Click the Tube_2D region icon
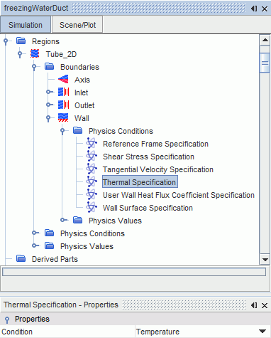The height and width of the screenshot is (338, 271). click(35, 54)
